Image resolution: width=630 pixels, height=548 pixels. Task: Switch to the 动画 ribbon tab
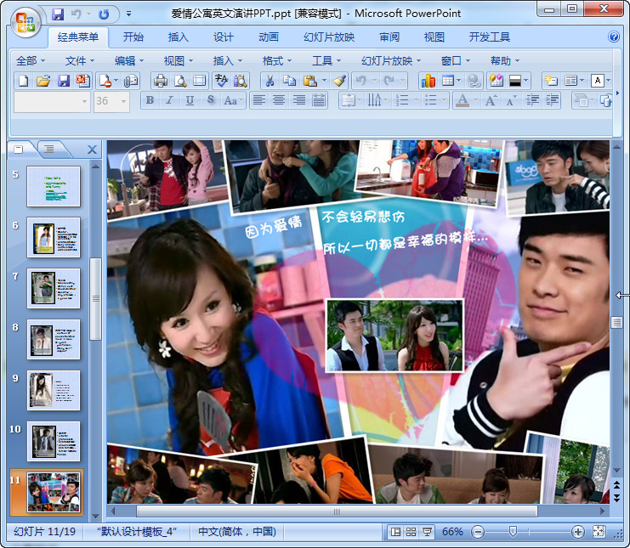point(269,37)
